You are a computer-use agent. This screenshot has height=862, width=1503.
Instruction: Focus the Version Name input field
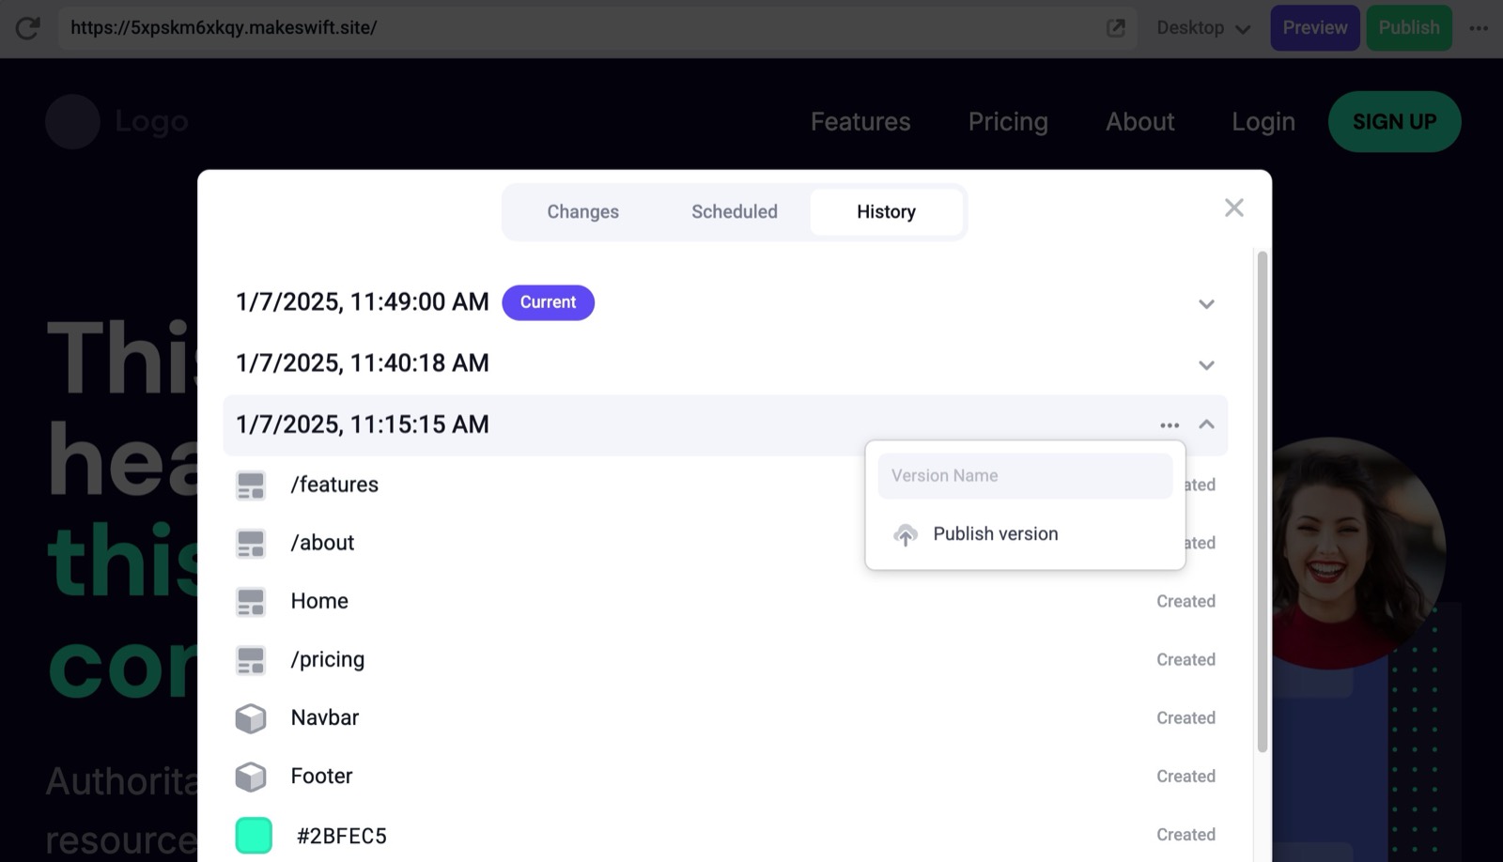[1024, 476]
